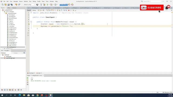Click the Clean and Build Project icon
173x97 pixels.
[x=44, y=5]
